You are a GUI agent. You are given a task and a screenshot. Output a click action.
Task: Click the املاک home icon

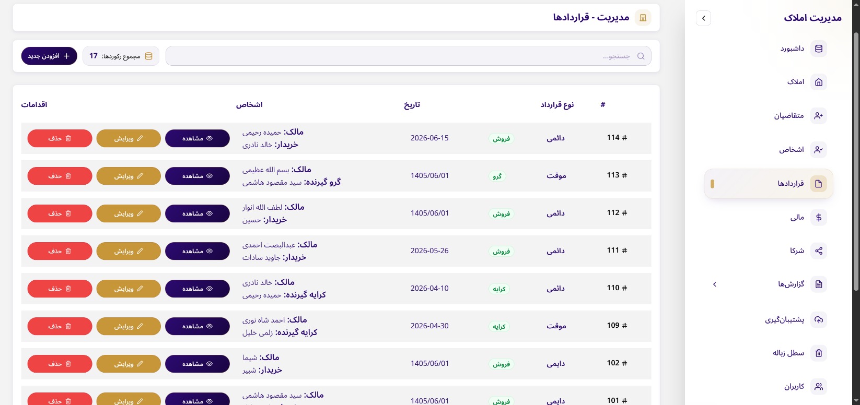[x=819, y=82]
